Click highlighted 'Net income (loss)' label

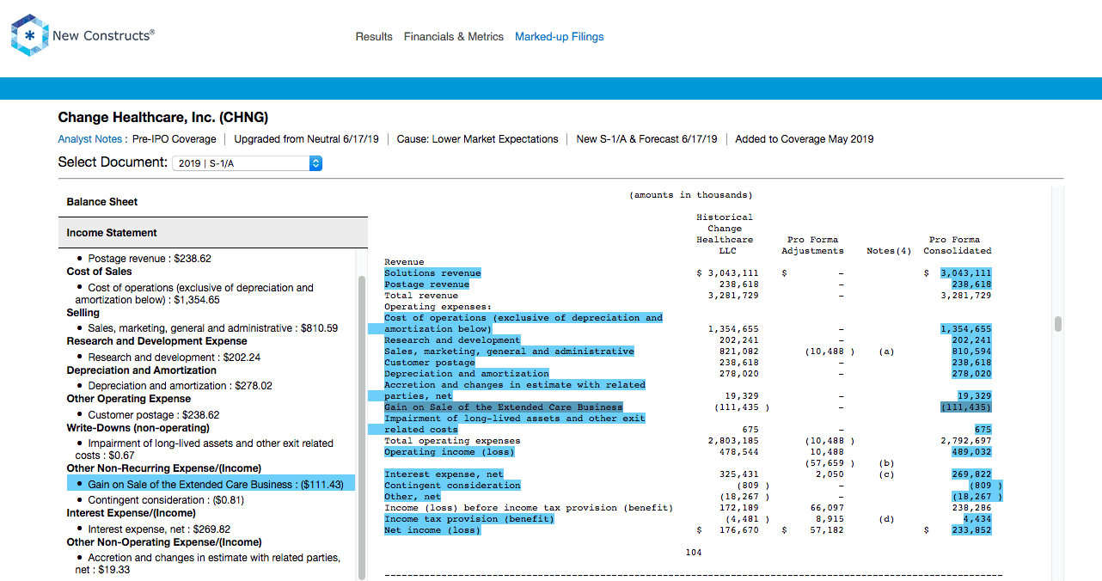[432, 530]
